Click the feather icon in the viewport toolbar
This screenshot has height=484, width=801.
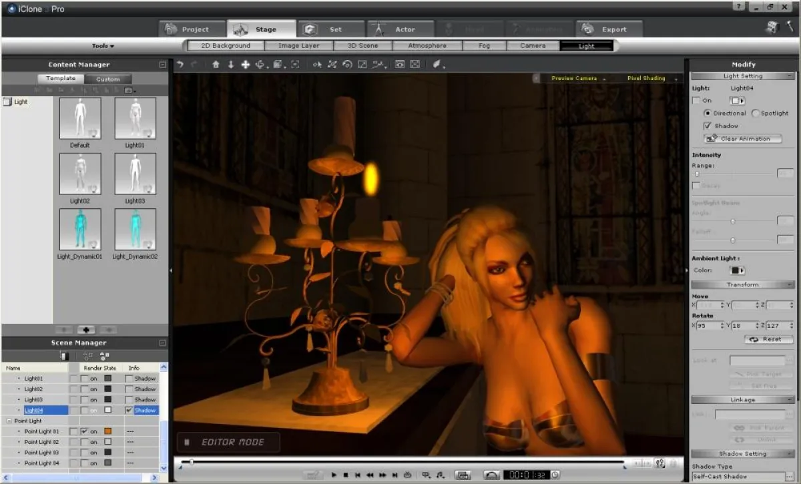437,65
